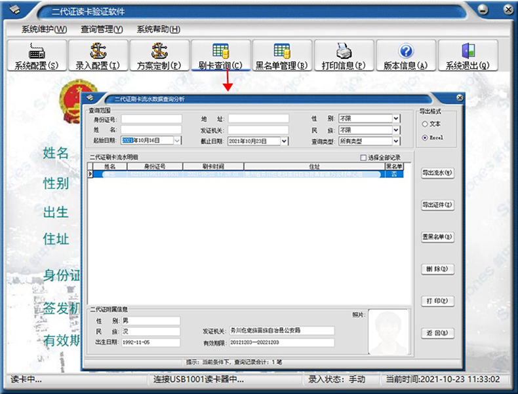The height and width of the screenshot is (394, 518).
Task: Open 系统配置 (System Config) toolbar icon
Action: pos(36,51)
